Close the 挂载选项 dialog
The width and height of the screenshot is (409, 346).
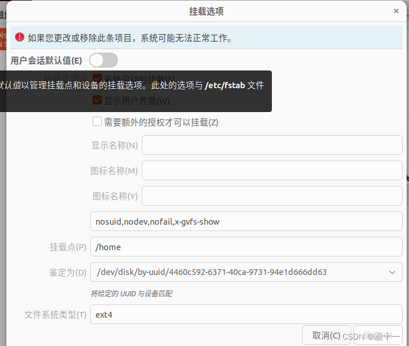tap(396, 11)
